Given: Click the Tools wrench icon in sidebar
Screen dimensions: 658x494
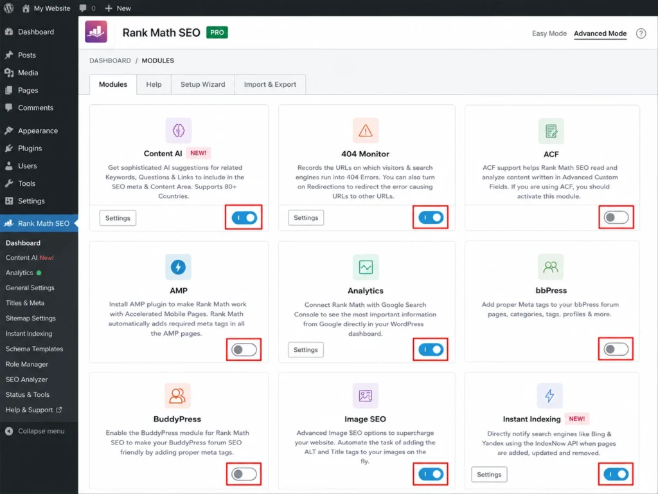Looking at the screenshot, I should click(9, 183).
